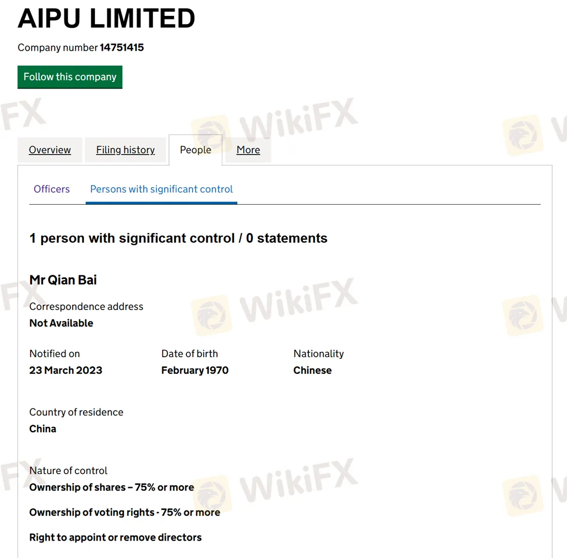Image resolution: width=567 pixels, height=558 pixels.
Task: Switch to the Filing history tab
Action: 125,150
